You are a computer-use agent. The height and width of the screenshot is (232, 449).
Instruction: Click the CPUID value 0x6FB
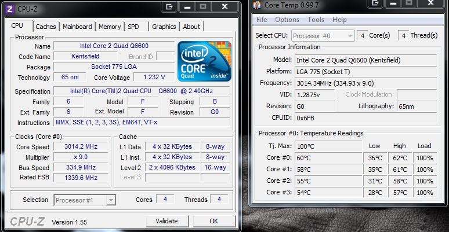[x=366, y=117]
